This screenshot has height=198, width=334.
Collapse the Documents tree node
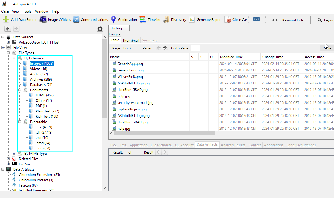(x=20, y=90)
